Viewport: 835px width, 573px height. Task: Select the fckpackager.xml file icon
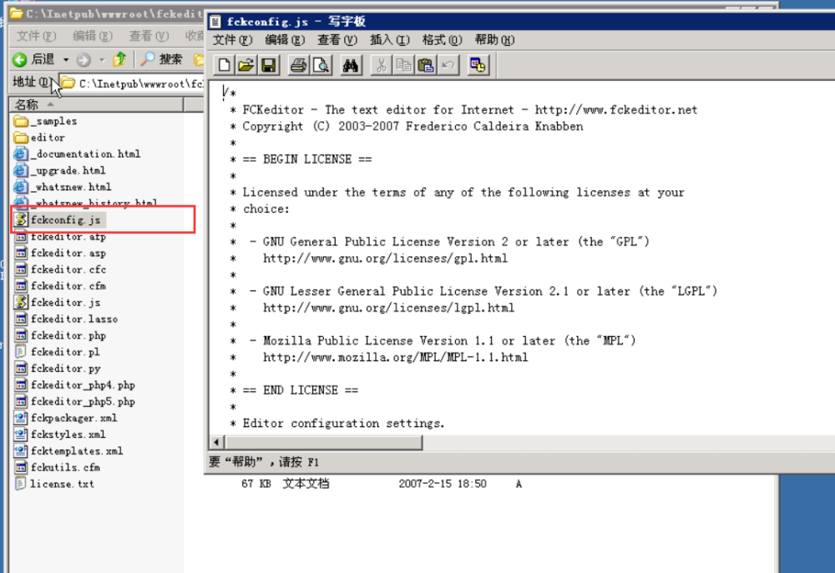click(21, 418)
